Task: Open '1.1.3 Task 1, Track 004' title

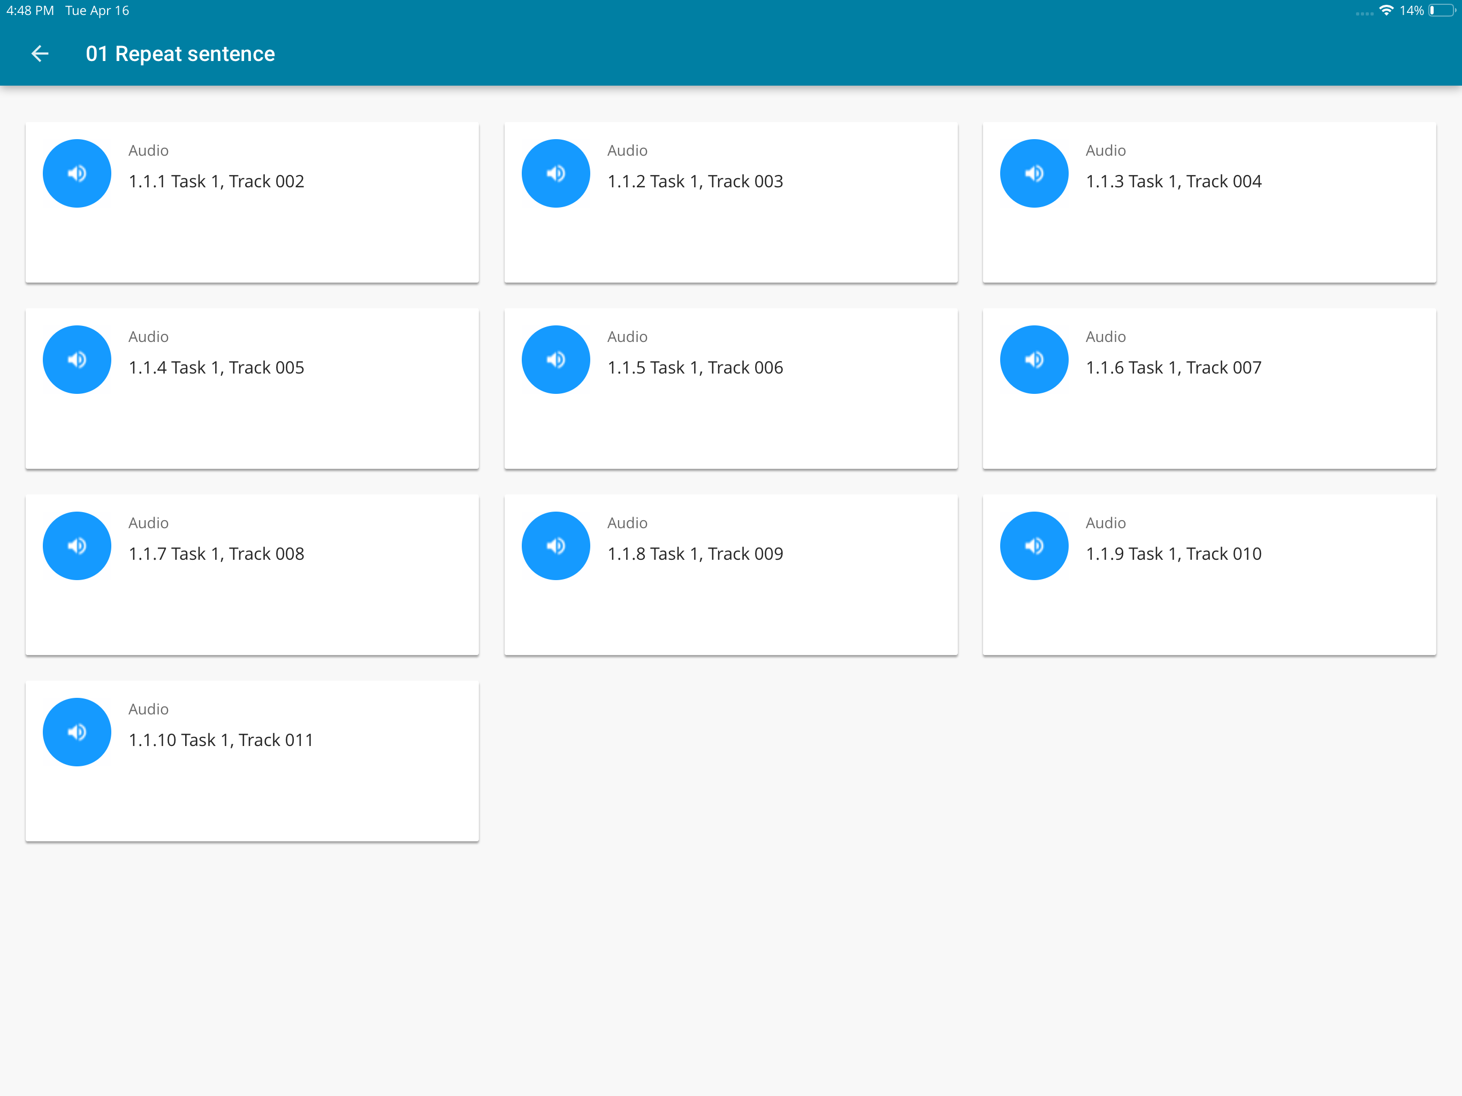Action: 1174,182
